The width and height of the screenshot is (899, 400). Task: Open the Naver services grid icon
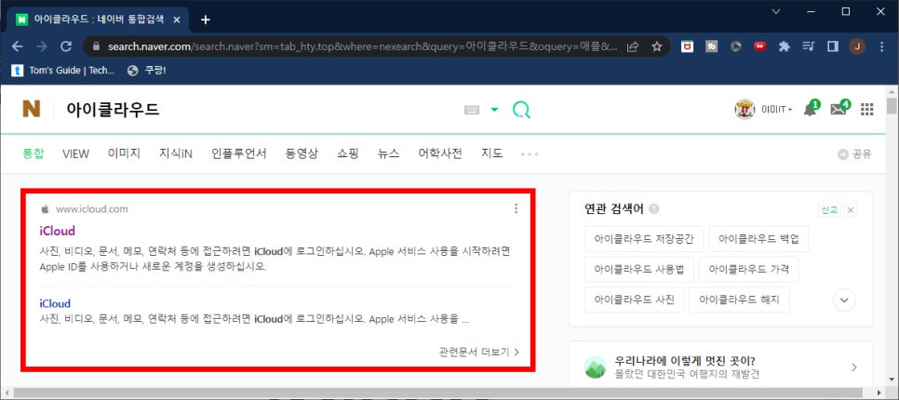tap(867, 110)
